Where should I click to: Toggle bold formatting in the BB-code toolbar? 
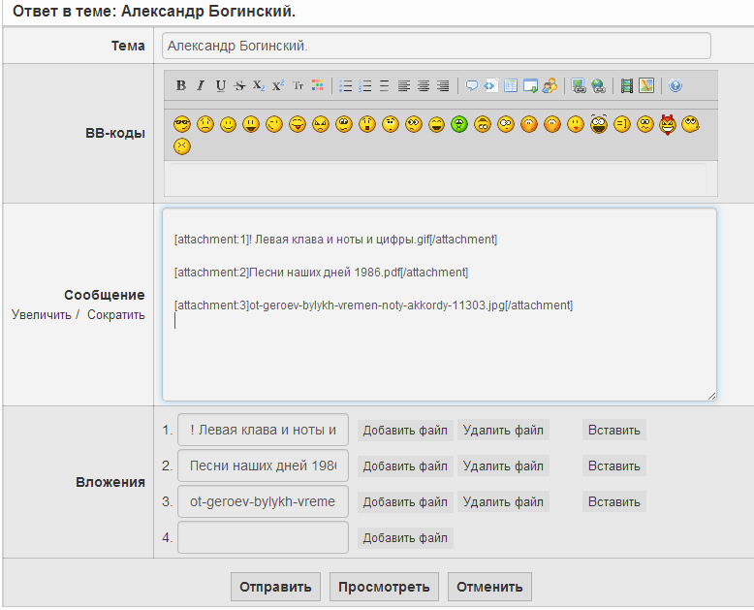pos(181,85)
